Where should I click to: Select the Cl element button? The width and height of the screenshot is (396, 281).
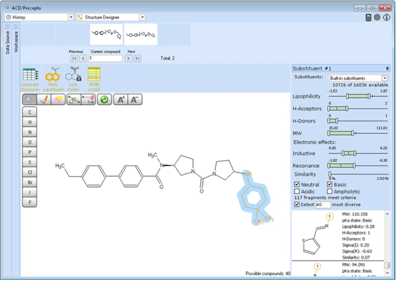pyautogui.click(x=30, y=172)
